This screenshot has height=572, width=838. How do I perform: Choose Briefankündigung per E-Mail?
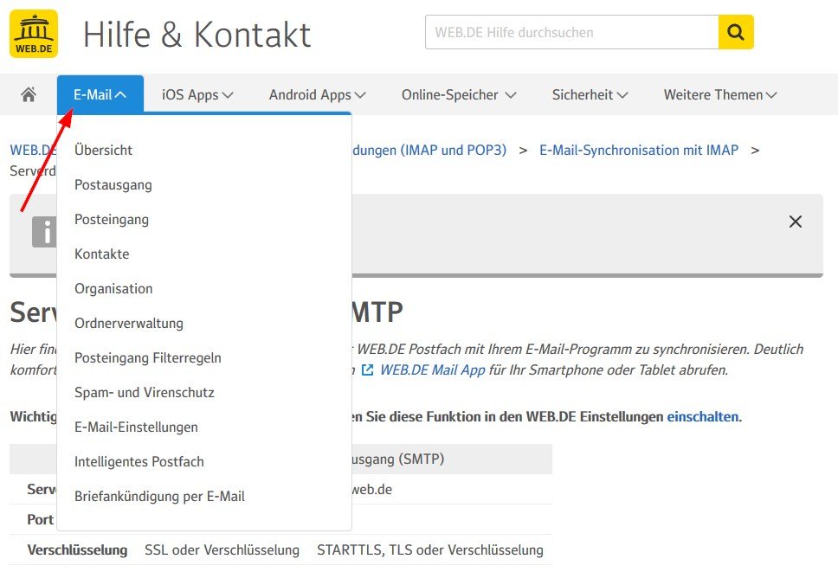159,496
